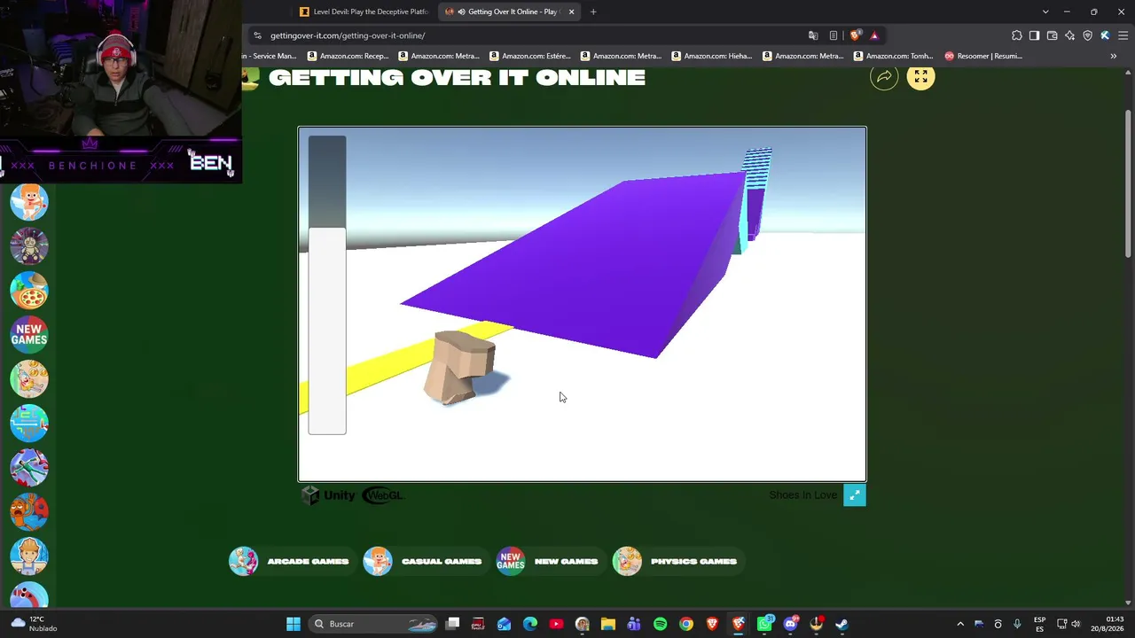Open Steam from the taskbar
This screenshot has height=638, width=1135.
[841, 624]
